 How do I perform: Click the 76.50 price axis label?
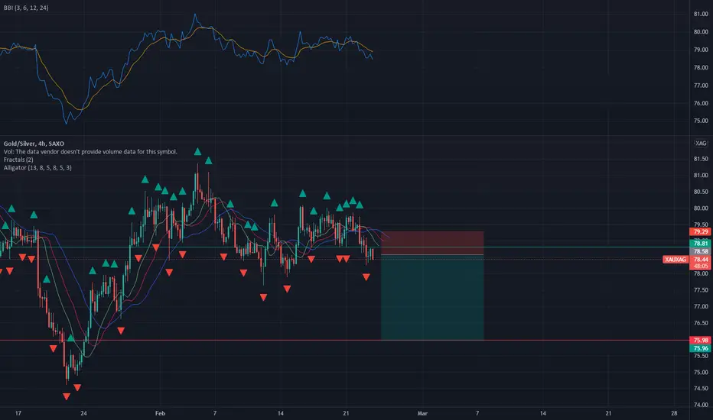pyautogui.click(x=701, y=323)
